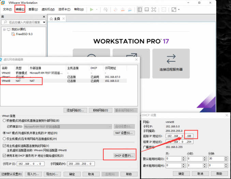
Task: Open the library search filter dropdown arrow
Action: 44,22
